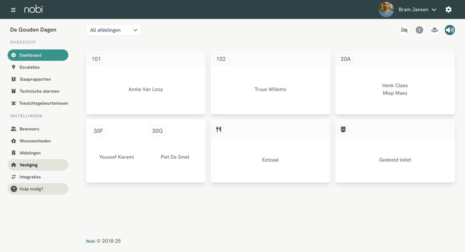The image size is (465, 252).
Task: Open settings via the gear icon
Action: coord(448,10)
